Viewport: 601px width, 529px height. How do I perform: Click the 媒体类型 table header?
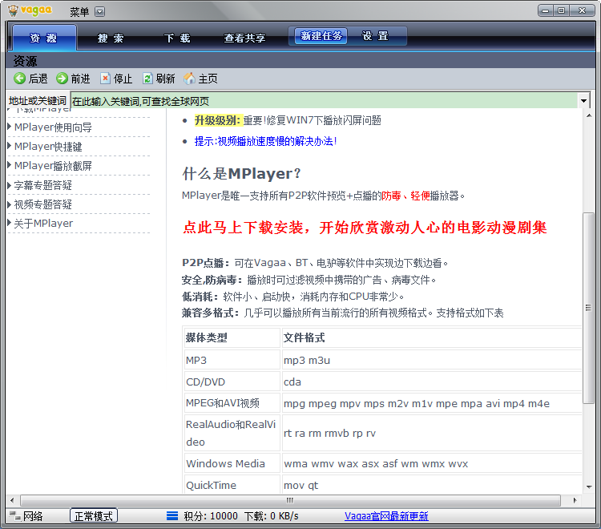click(232, 337)
